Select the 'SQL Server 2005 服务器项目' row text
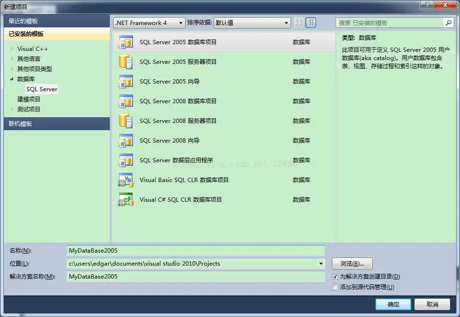This screenshot has height=317, width=460. [x=178, y=61]
